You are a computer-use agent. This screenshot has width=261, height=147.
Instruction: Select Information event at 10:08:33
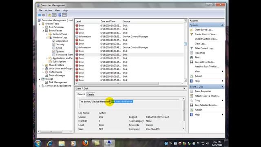coord(129,36)
